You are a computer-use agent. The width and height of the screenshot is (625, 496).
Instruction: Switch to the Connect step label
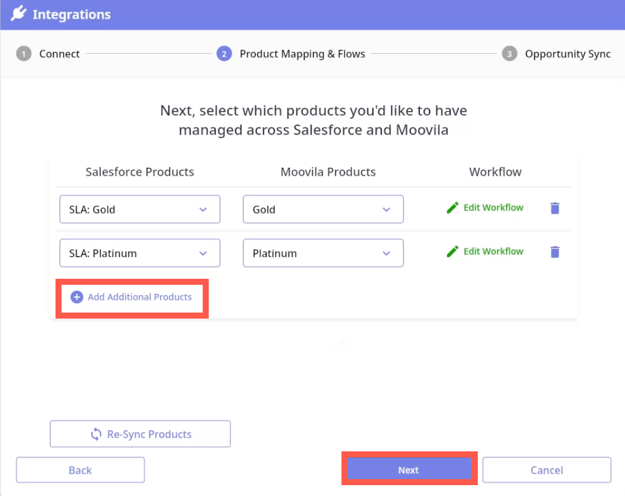(59, 54)
